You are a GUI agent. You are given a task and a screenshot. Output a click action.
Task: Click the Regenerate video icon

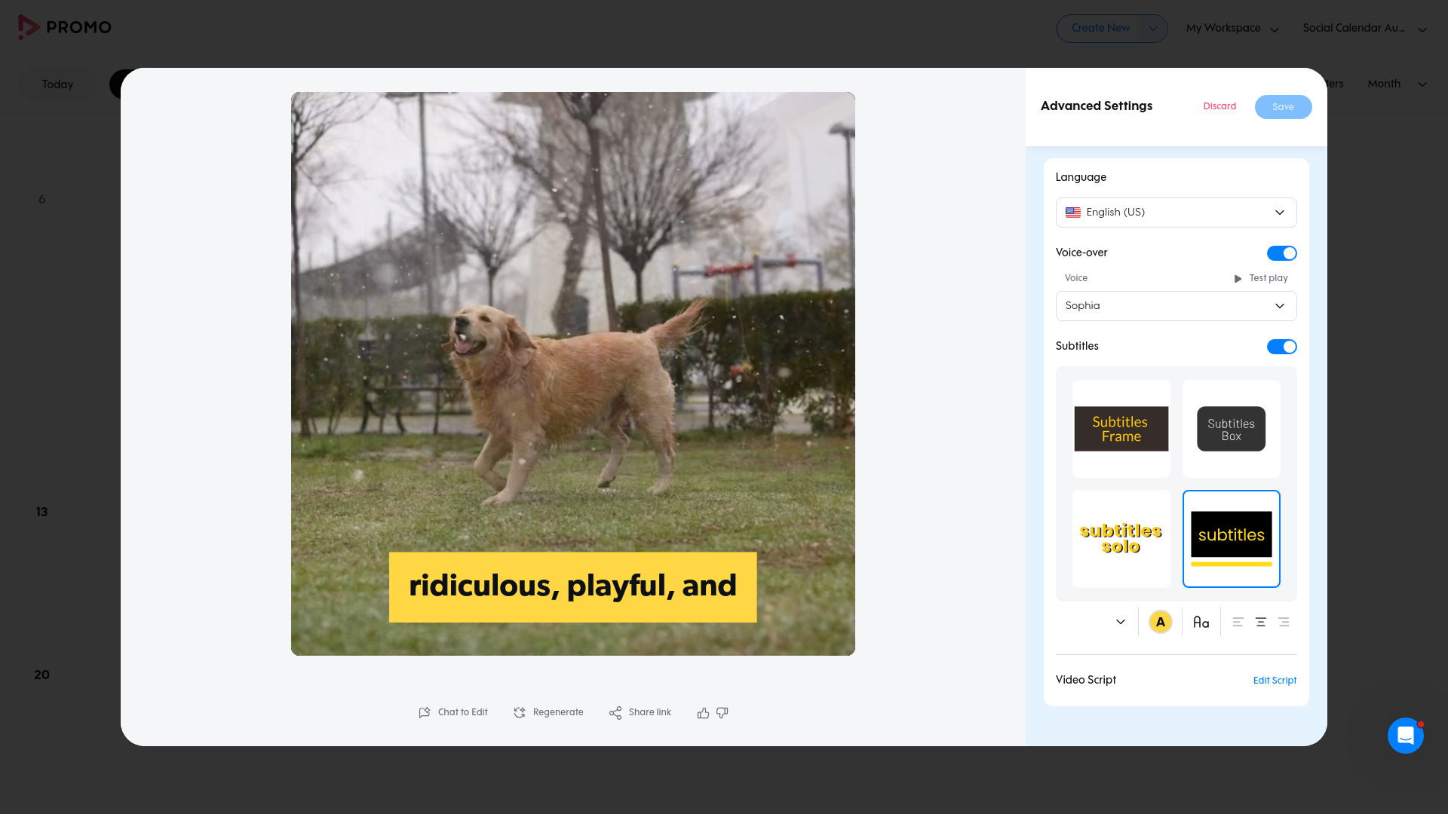(520, 712)
